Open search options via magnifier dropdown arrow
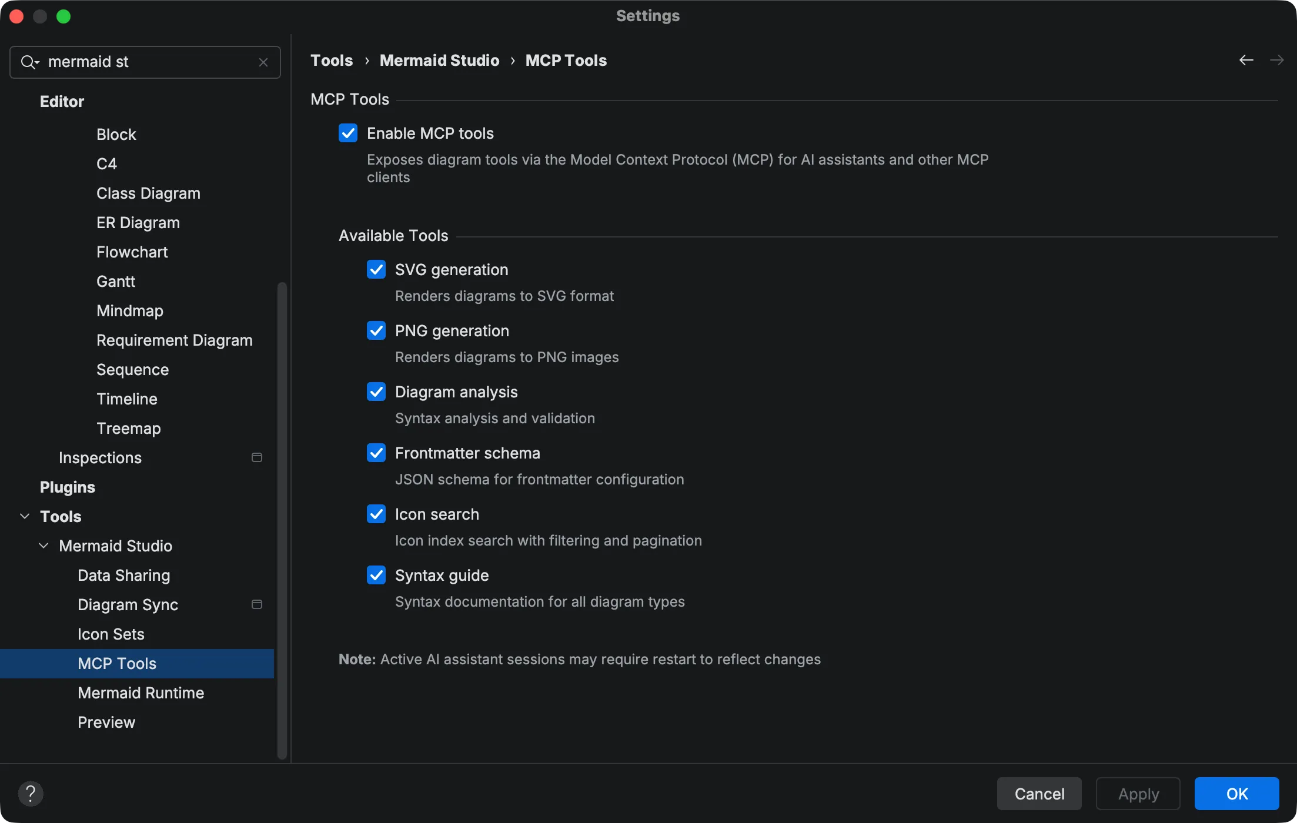1297x823 pixels. point(36,64)
